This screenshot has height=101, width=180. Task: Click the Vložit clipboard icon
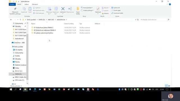pyautogui.click(x=30, y=9)
